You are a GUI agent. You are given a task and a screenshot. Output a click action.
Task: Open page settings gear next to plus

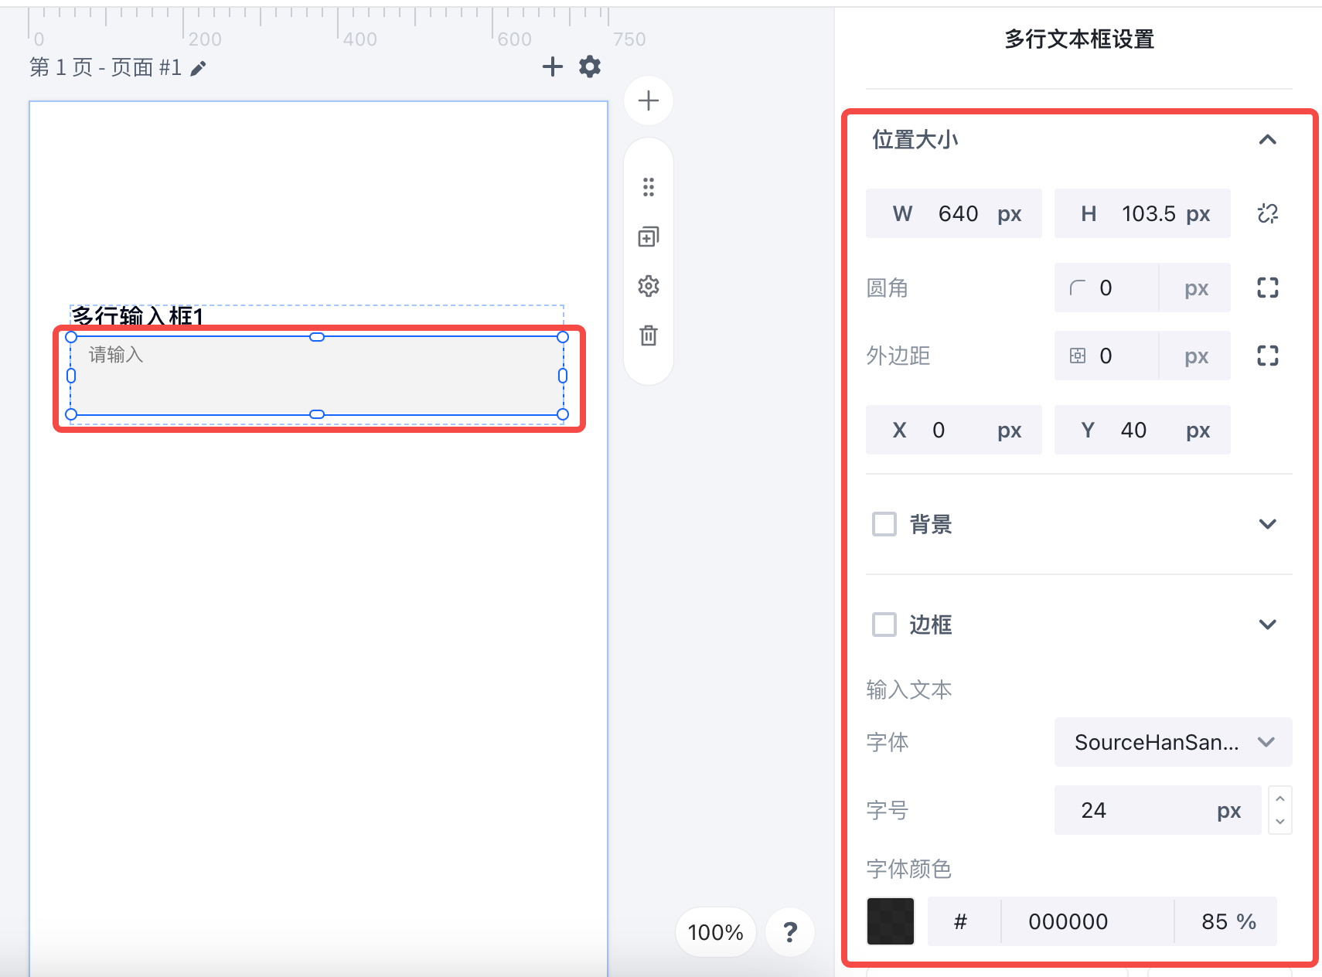point(590,66)
